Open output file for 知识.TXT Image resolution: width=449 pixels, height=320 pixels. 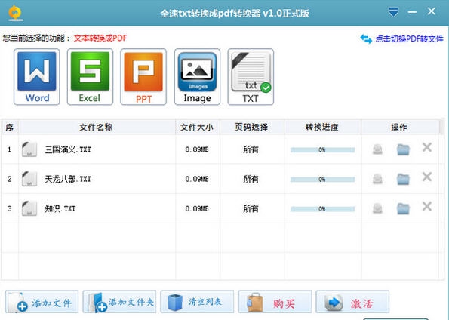(x=377, y=208)
